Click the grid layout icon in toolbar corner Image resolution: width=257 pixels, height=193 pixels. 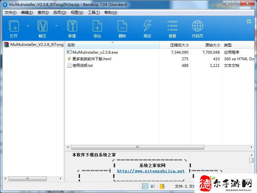(x=249, y=21)
